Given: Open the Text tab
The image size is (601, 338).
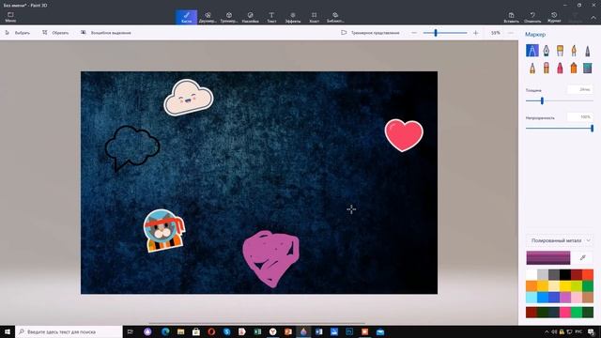Looking at the screenshot, I should (271, 17).
